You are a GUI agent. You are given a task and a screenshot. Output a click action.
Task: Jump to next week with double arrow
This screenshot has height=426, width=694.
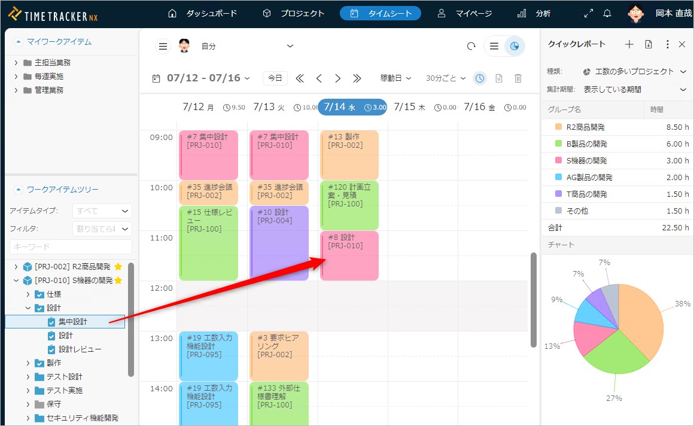tap(357, 78)
